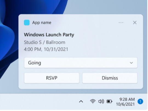Click the blue app icon in notification
The height and width of the screenshot is (111, 148).
coord(27,22)
